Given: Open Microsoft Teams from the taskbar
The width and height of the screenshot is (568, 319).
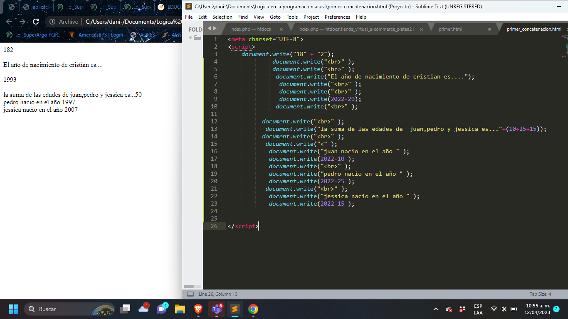Looking at the screenshot, I should (217, 309).
